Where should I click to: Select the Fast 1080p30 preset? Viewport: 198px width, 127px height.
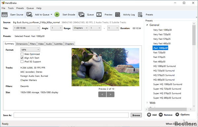[160, 48]
